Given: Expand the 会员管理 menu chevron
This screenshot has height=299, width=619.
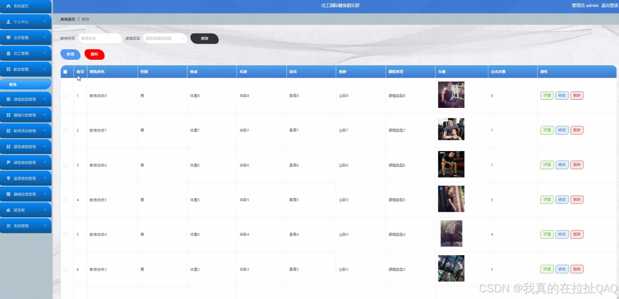Looking at the screenshot, I should click(x=45, y=38).
